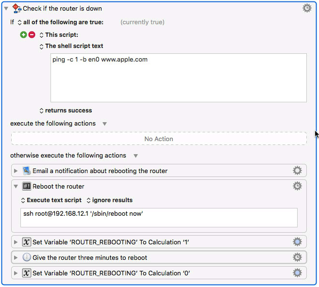Open the 'ignore results' popup menu
Image resolution: width=319 pixels, height=287 pixels.
pyautogui.click(x=110, y=200)
